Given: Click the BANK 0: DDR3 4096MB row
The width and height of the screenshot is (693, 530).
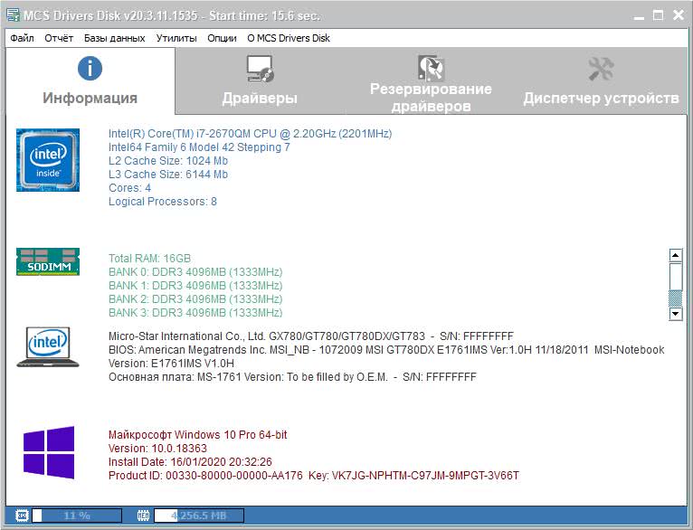Looking at the screenshot, I should click(x=195, y=271).
